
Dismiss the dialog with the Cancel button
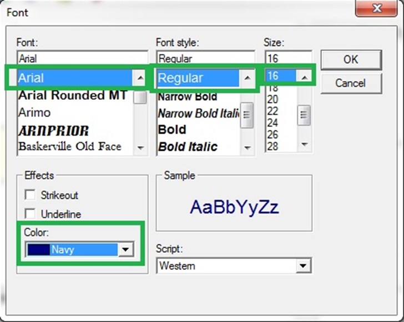pyautogui.click(x=351, y=83)
